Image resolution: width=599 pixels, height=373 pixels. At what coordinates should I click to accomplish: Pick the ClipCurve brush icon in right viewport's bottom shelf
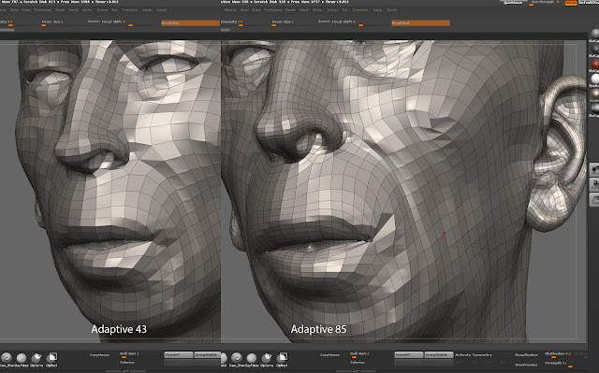pos(267,357)
